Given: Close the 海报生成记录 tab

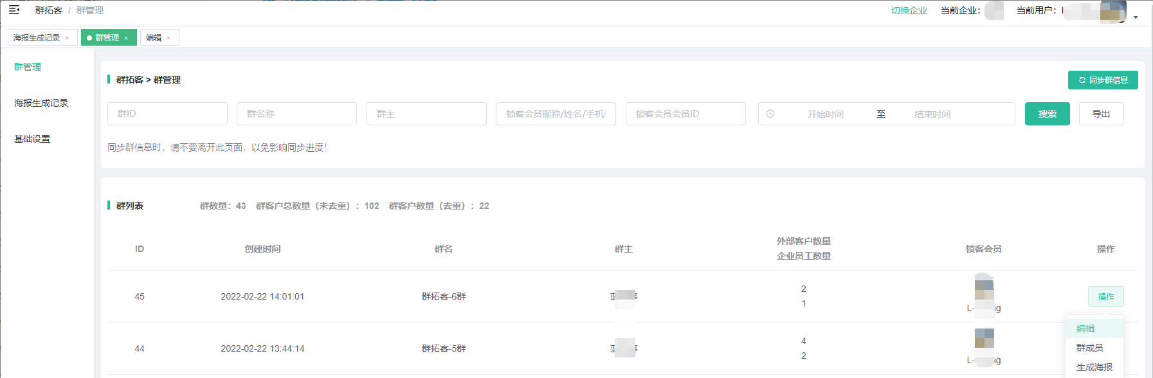Looking at the screenshot, I should click(67, 38).
